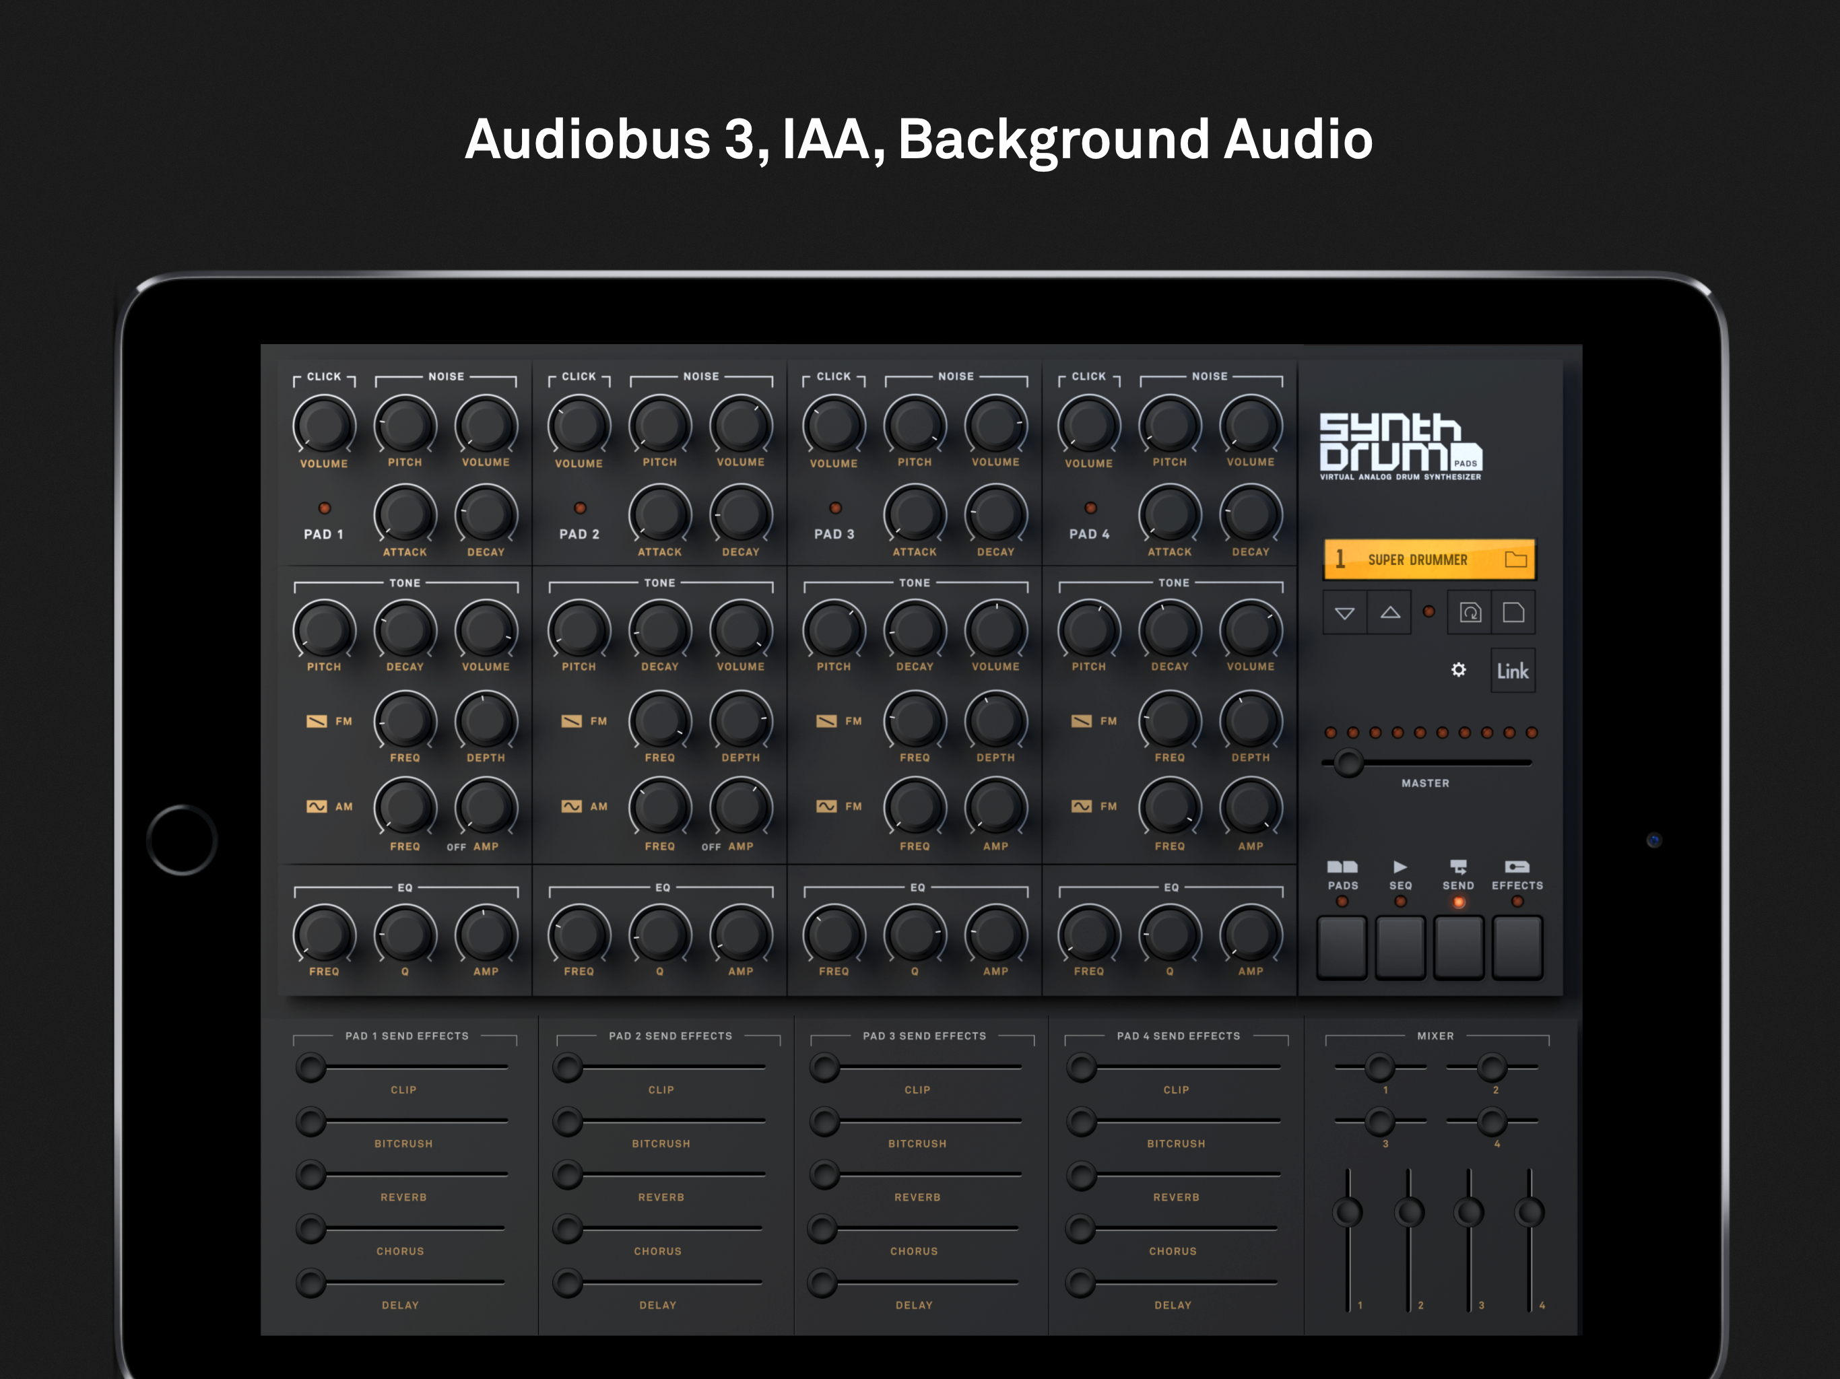This screenshot has width=1840, height=1379.
Task: Toggle the PAD 3 indicator light
Action: [x=835, y=508]
